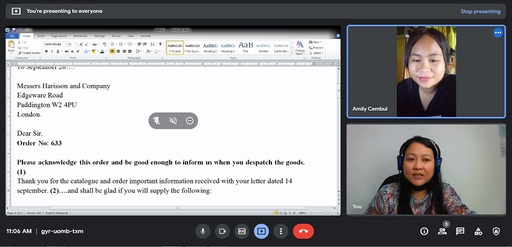Select the Insert tab in Word ribbon

41,36
